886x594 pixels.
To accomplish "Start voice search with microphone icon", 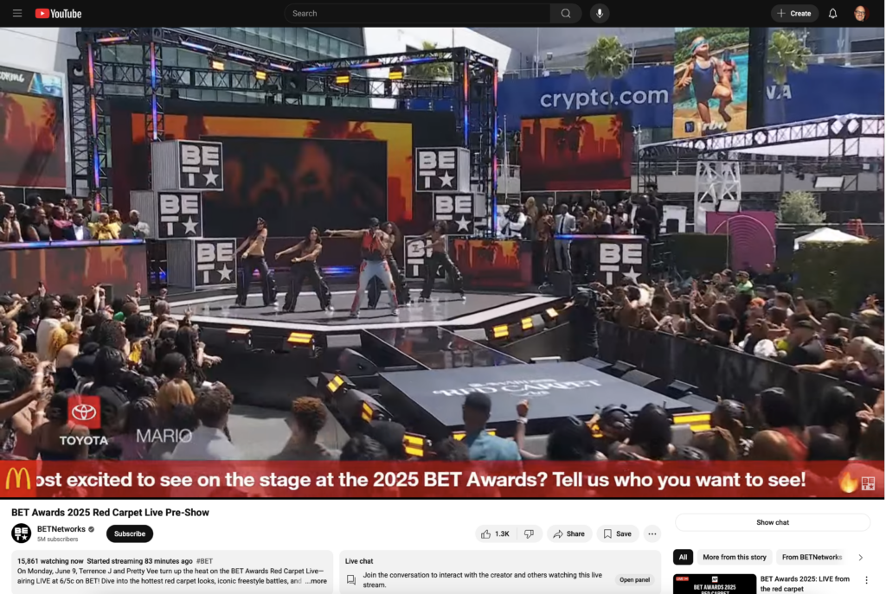I will [x=600, y=14].
